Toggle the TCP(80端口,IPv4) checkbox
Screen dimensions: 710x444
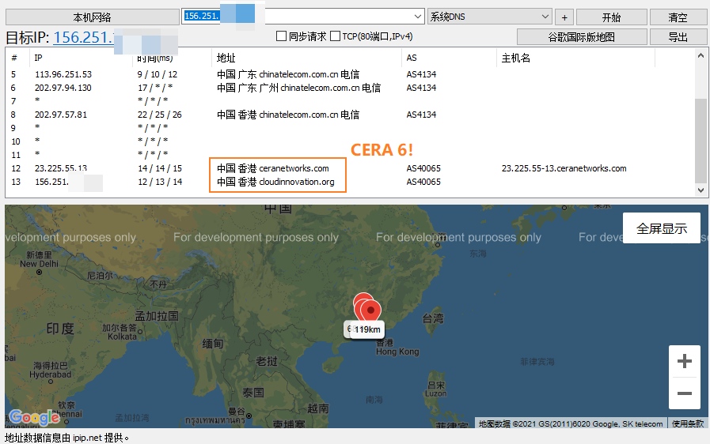[335, 36]
